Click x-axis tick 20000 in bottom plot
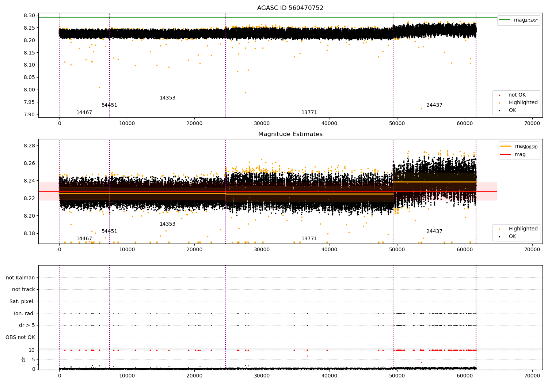Screen dimensions: 548x384 (x=194, y=376)
